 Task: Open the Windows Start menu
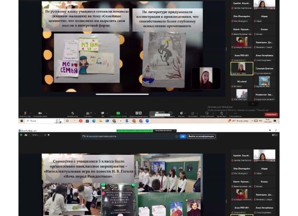[22, 121]
